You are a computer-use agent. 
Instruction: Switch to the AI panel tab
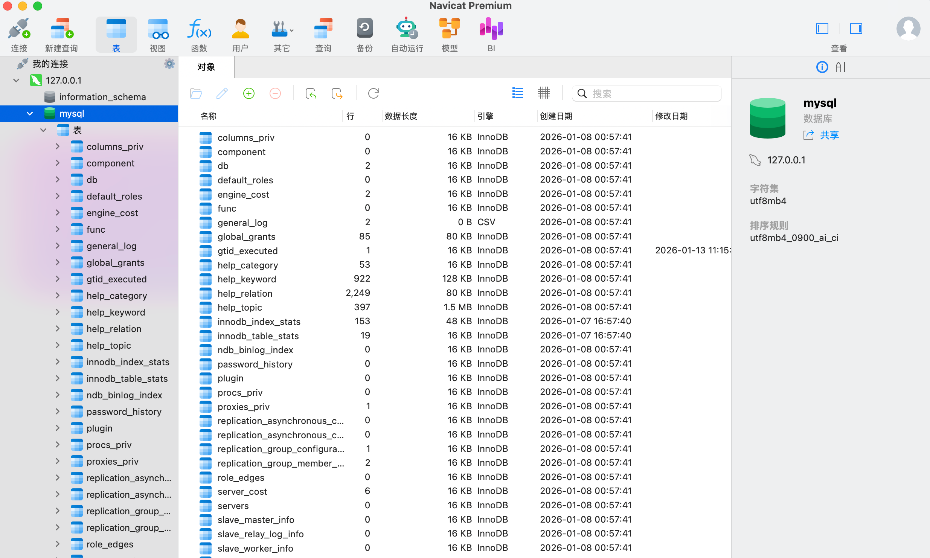pos(840,67)
